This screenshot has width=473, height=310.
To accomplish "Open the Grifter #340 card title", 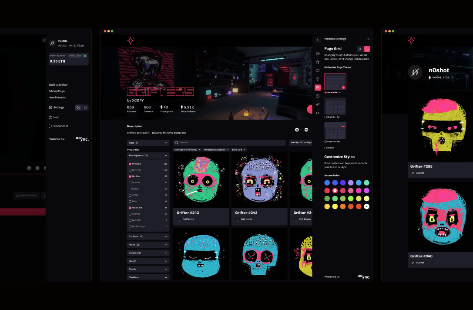I will 421,256.
